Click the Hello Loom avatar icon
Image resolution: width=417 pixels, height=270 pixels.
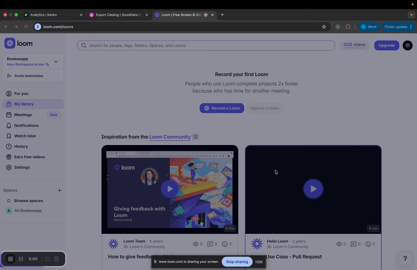257,244
